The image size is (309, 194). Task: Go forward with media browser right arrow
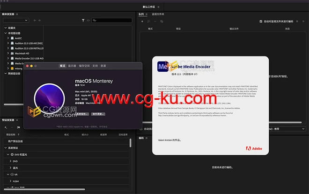coord(40,20)
